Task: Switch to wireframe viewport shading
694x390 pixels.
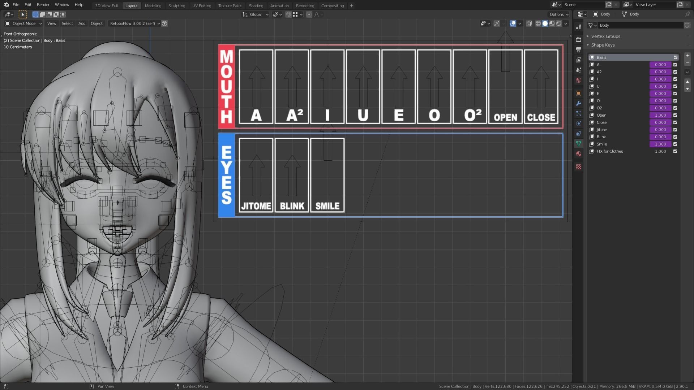Action: click(538, 23)
